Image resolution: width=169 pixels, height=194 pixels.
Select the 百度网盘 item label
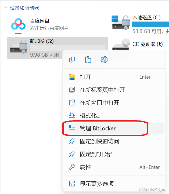click(40, 21)
